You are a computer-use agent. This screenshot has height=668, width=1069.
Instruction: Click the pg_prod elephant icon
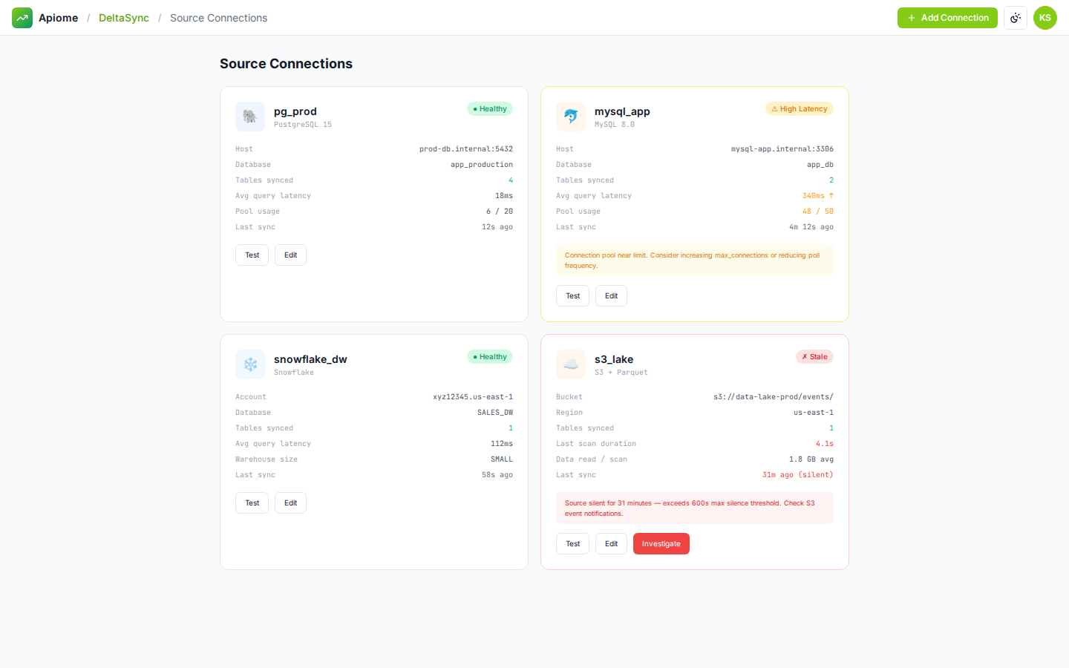(250, 117)
